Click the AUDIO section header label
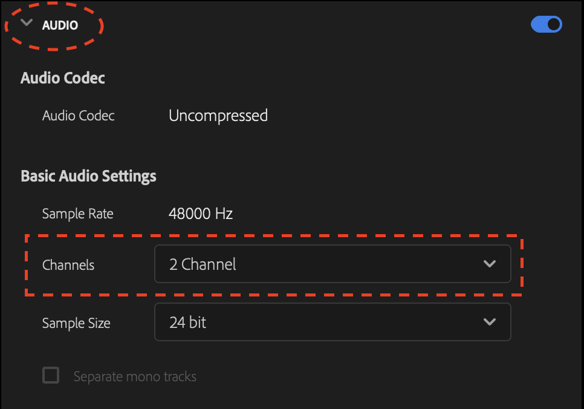Screen dimensions: 584x409 pyautogui.click(x=60, y=25)
